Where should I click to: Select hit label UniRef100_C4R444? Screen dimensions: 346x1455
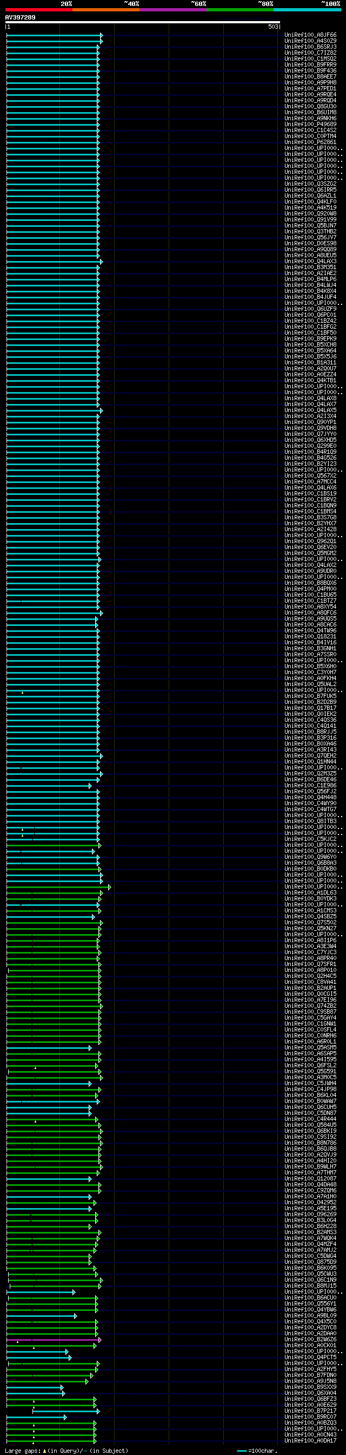pos(310,1119)
